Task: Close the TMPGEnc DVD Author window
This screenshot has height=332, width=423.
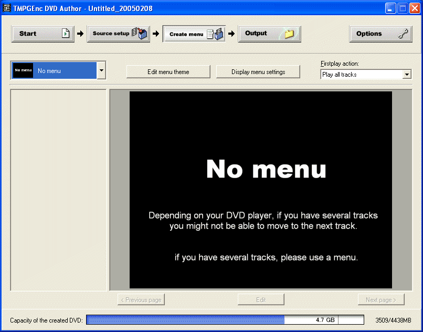Action: tap(415, 8)
